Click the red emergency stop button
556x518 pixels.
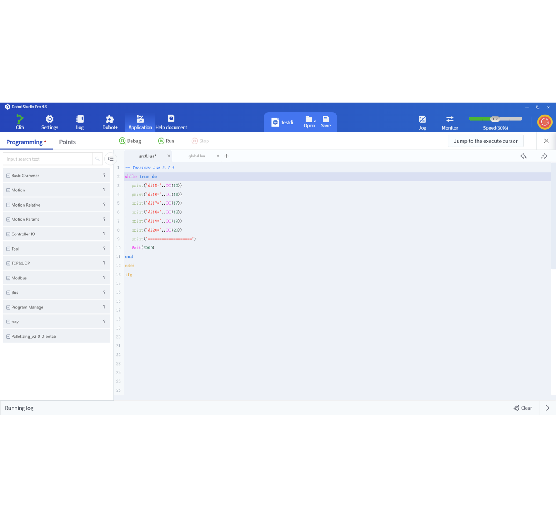[545, 122]
